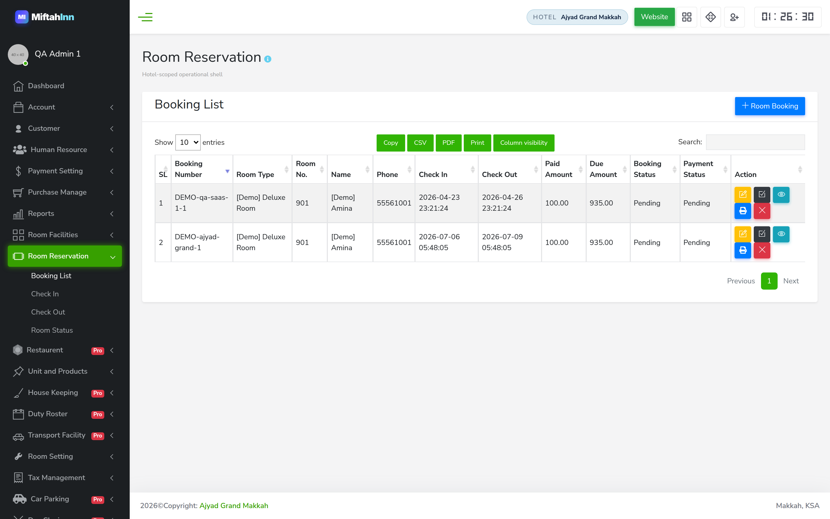Click the add user icon in header
830x519 pixels.
(x=734, y=17)
